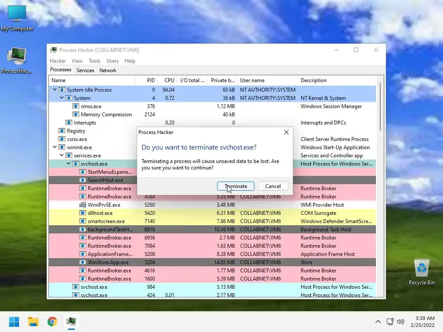
Task: Sort by the Description column header
Action: (337, 80)
